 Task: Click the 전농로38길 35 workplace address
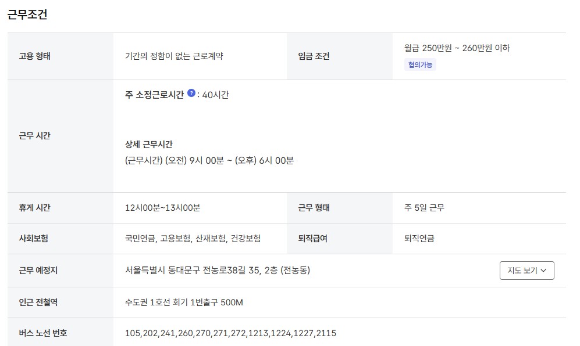click(x=218, y=271)
